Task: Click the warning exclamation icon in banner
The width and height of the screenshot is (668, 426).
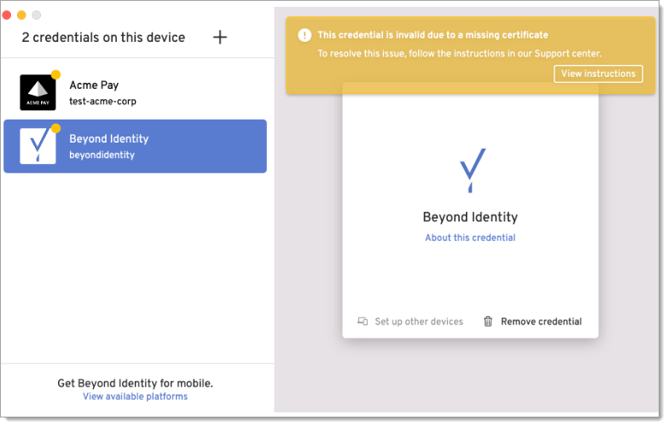Action: (x=305, y=35)
